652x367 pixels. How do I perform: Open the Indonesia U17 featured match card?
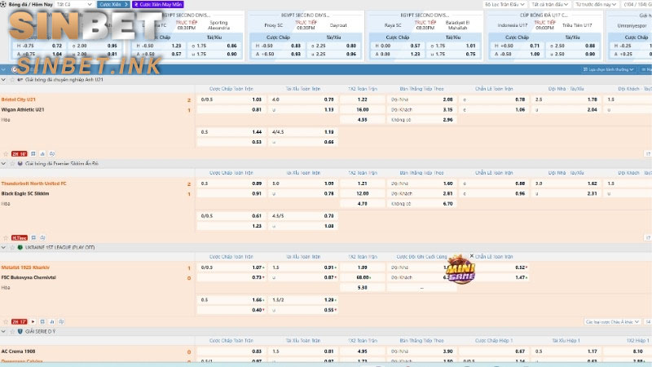pos(544,36)
